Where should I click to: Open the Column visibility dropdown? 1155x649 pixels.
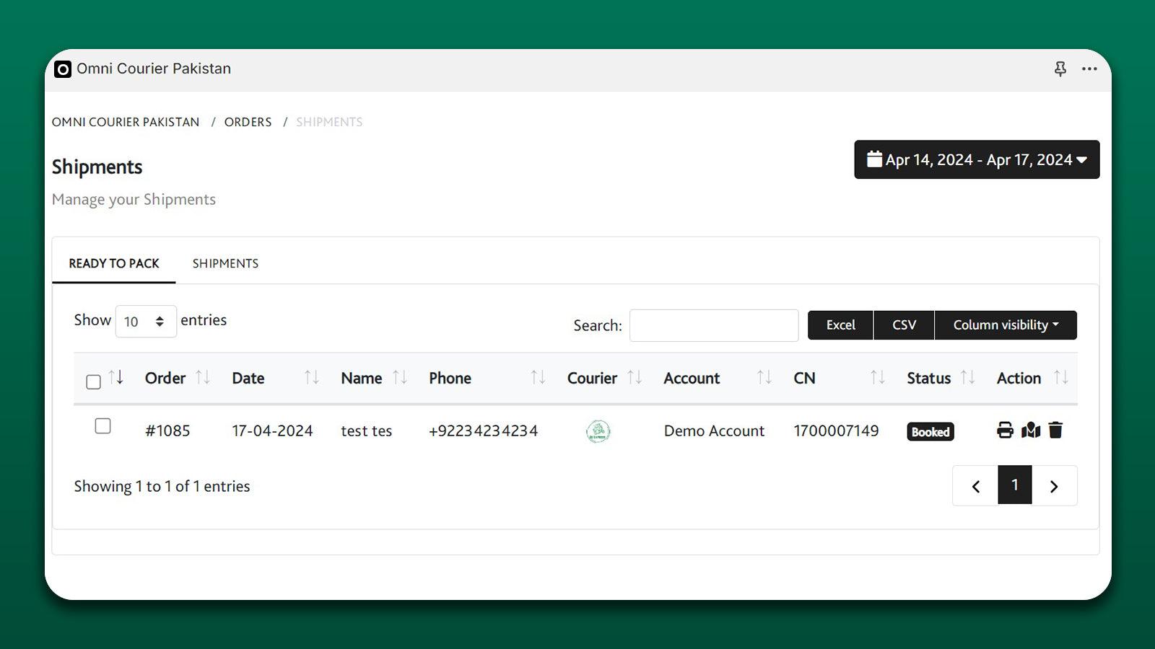pyautogui.click(x=1006, y=324)
